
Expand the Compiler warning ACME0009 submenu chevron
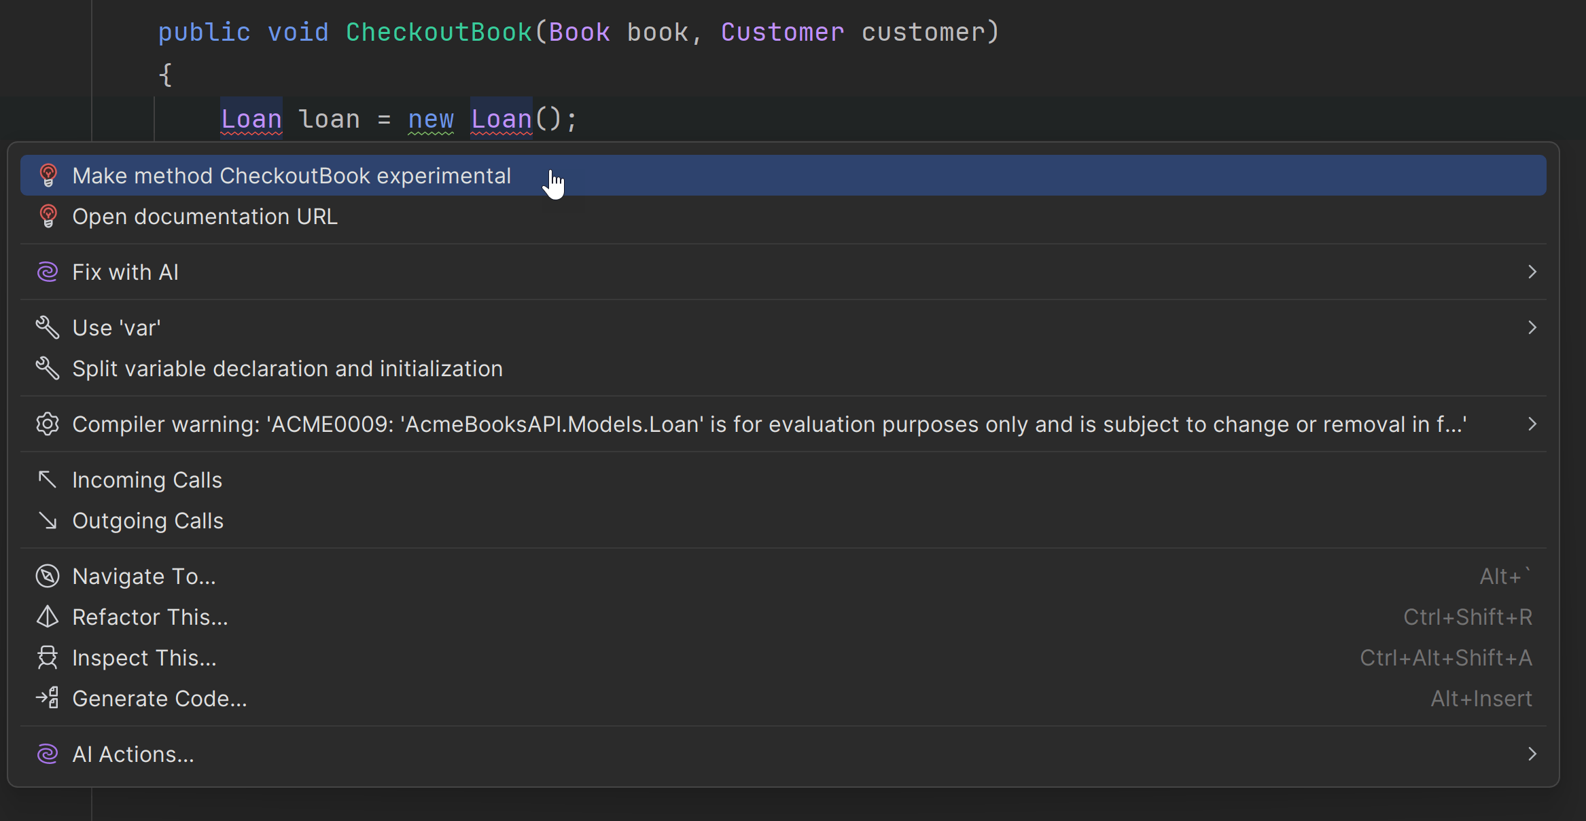[1532, 424]
